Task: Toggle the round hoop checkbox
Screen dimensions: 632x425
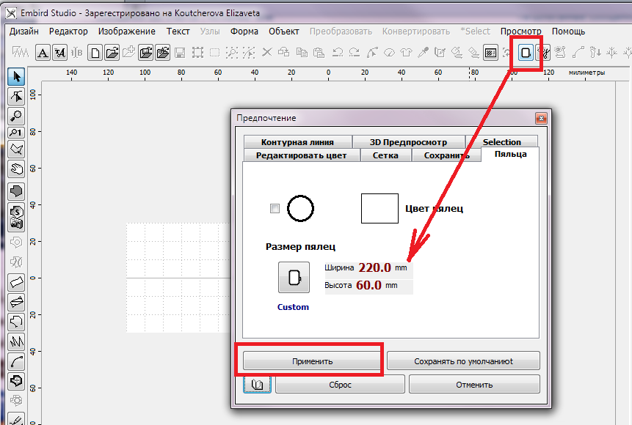Action: click(x=275, y=209)
